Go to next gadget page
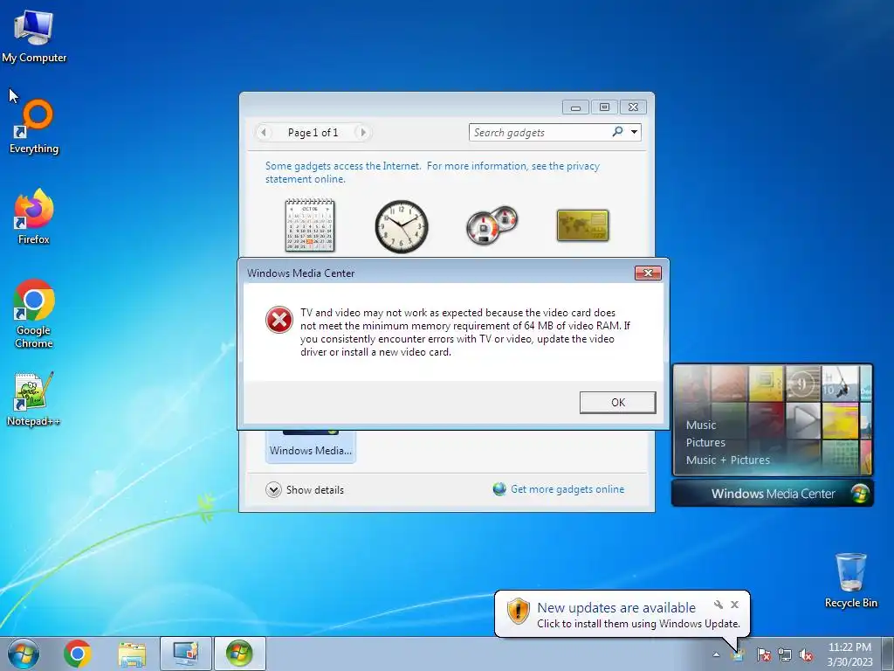This screenshot has height=671, width=894. [362, 133]
